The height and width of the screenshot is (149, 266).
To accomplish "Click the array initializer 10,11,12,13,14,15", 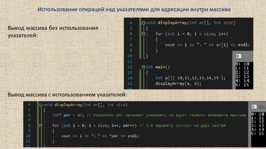I will [198, 78].
